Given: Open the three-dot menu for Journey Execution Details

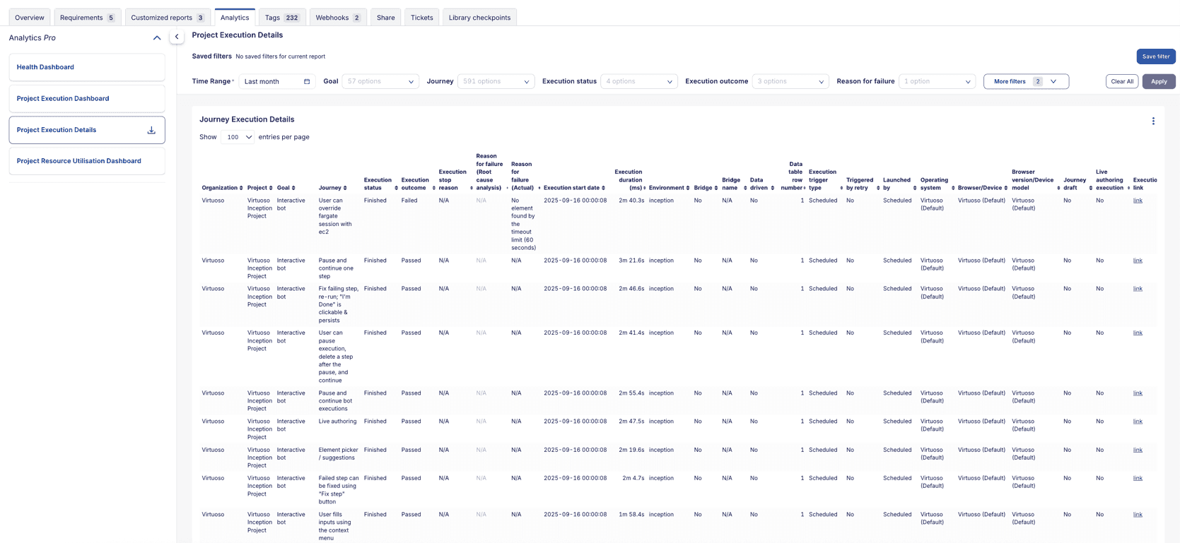Looking at the screenshot, I should tap(1153, 121).
